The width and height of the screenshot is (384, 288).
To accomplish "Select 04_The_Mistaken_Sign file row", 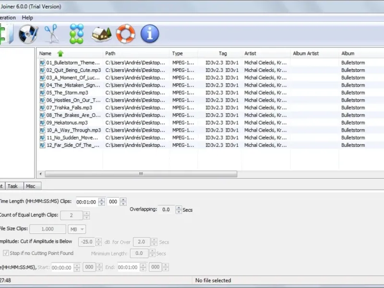I will pyautogui.click(x=211, y=85).
